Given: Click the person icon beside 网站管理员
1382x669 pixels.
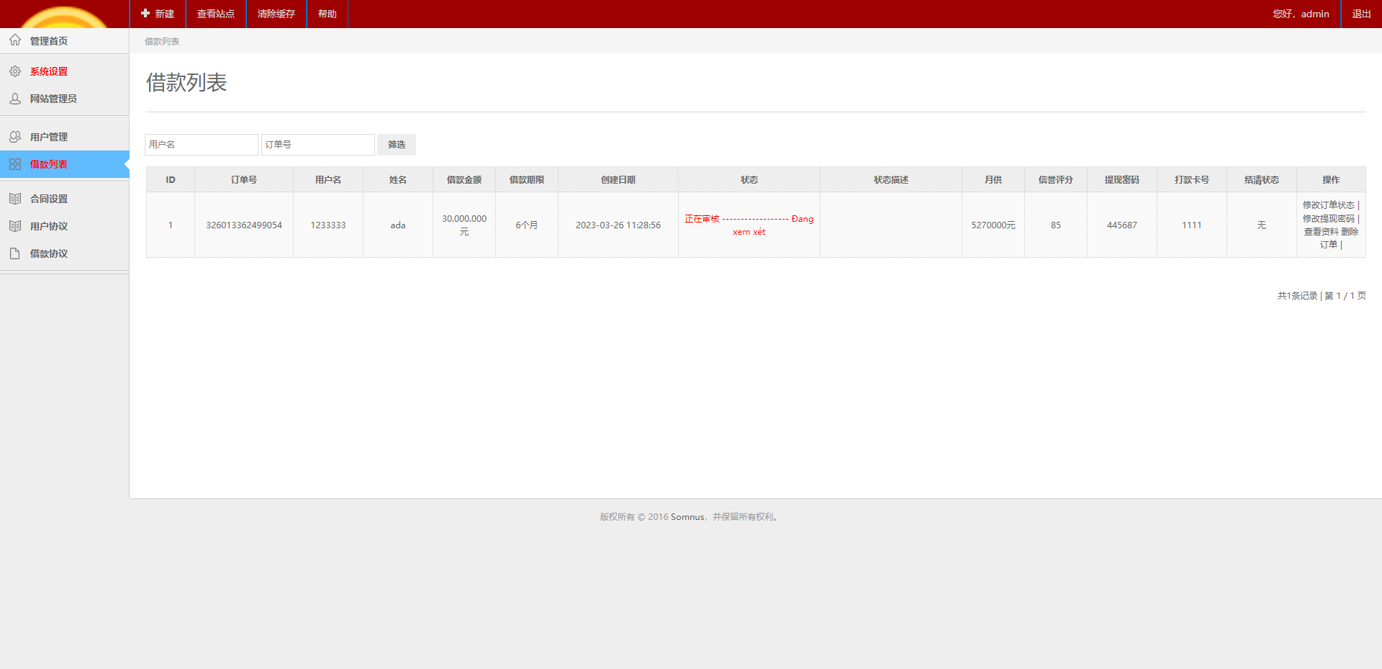Looking at the screenshot, I should 15,99.
